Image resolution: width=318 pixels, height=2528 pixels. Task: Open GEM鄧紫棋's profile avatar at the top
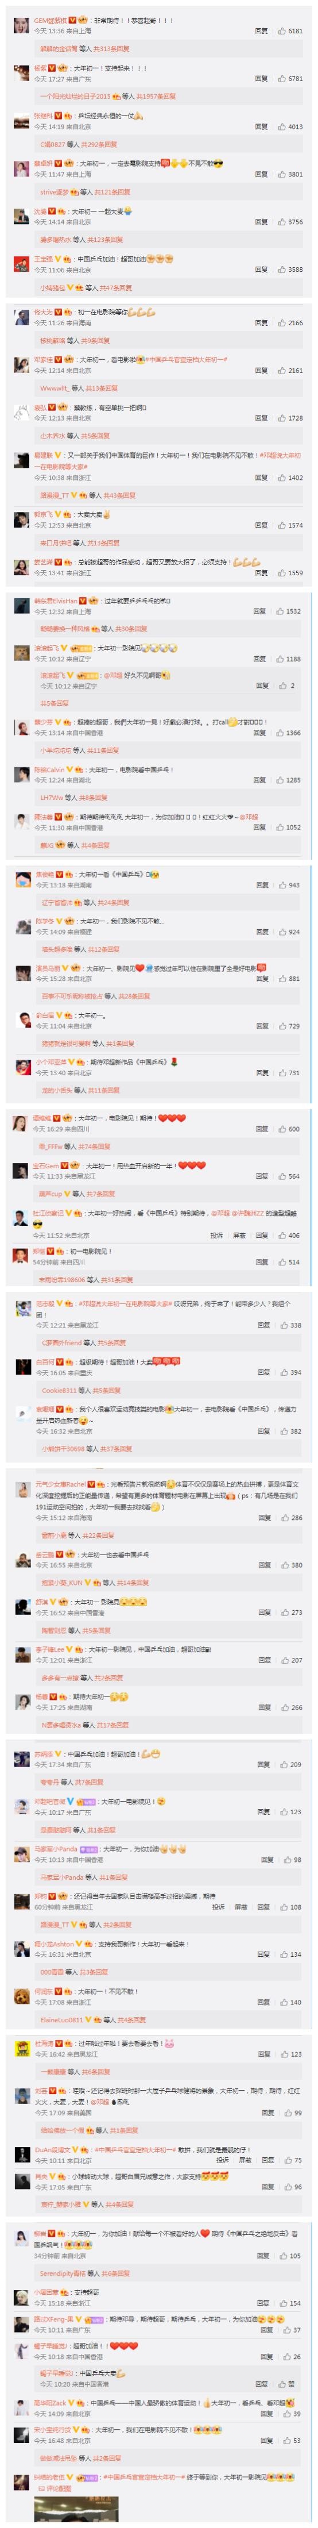click(21, 25)
